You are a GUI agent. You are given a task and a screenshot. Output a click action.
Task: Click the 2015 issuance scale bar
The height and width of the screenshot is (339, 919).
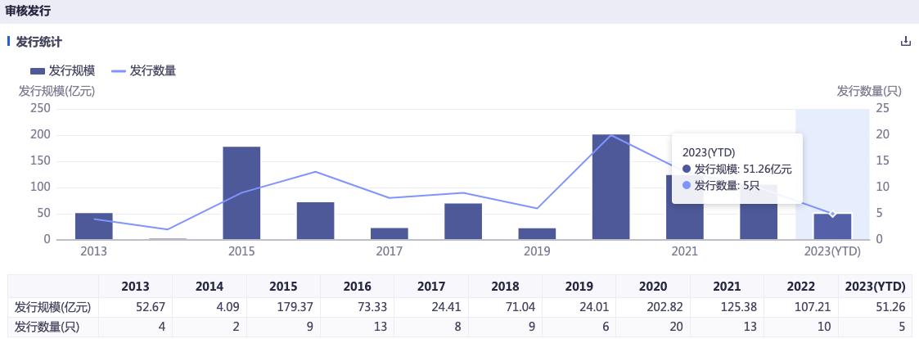(241, 193)
